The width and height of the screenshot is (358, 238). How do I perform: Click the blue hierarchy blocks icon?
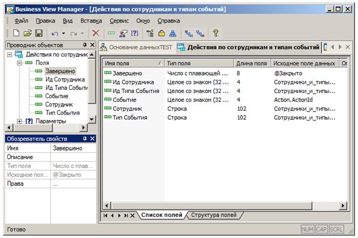pyautogui.click(x=173, y=34)
